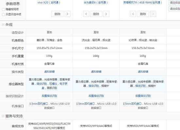Shift 华为麦芒6 column left with arrow
This screenshot has height=130, width=180.
pyautogui.click(x=86, y=14)
